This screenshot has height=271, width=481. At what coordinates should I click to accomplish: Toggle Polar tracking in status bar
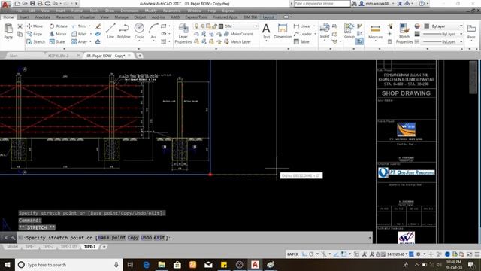click(x=311, y=254)
